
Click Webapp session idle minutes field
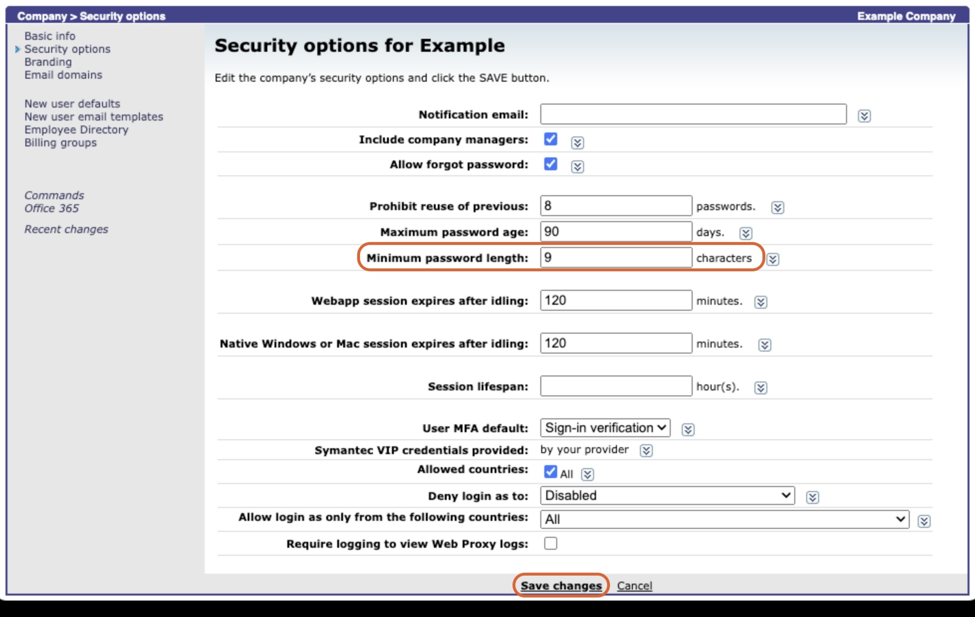click(616, 300)
